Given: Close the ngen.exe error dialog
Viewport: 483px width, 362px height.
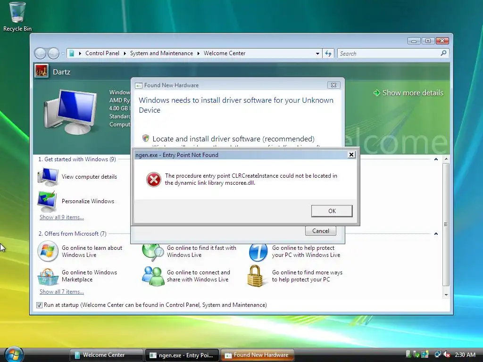Looking at the screenshot, I should pos(351,155).
